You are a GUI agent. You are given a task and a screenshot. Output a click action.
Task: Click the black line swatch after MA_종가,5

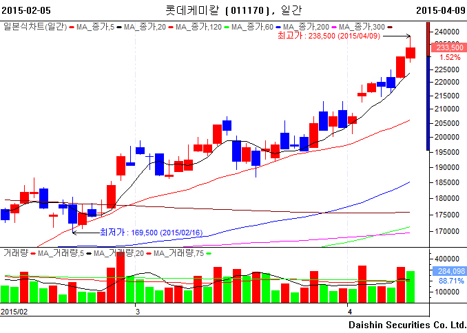(119, 28)
